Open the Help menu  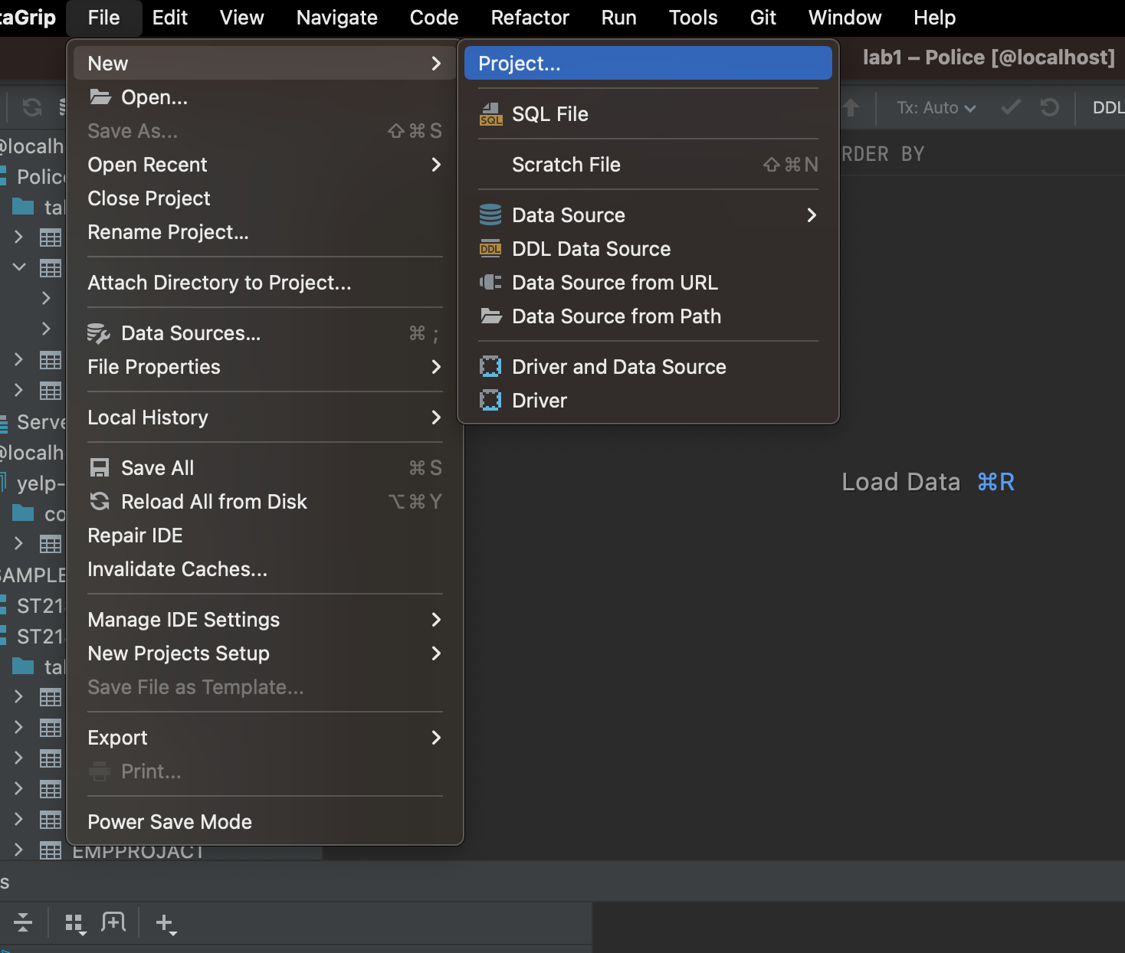click(934, 18)
